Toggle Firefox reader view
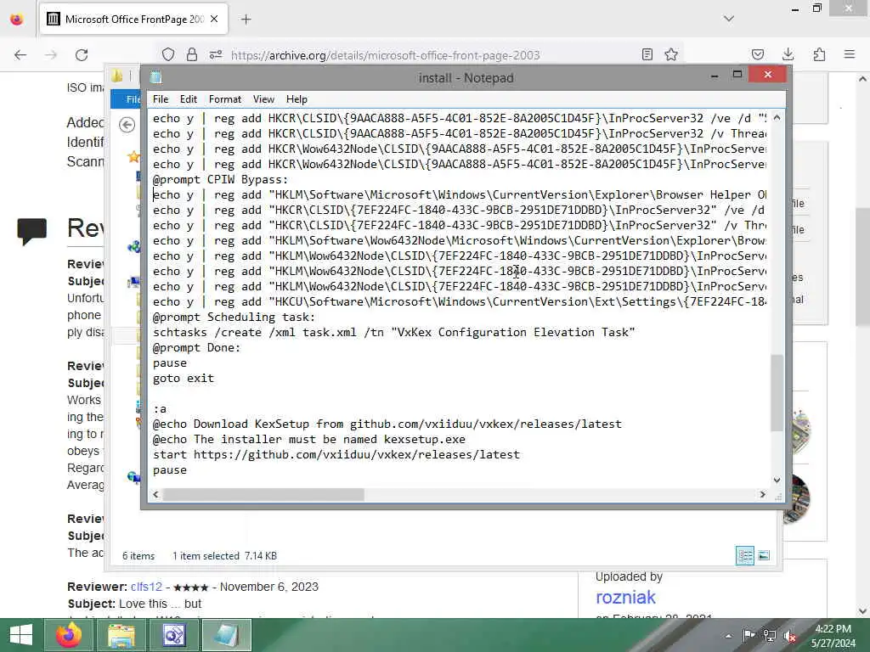The height and width of the screenshot is (652, 870). tap(647, 54)
